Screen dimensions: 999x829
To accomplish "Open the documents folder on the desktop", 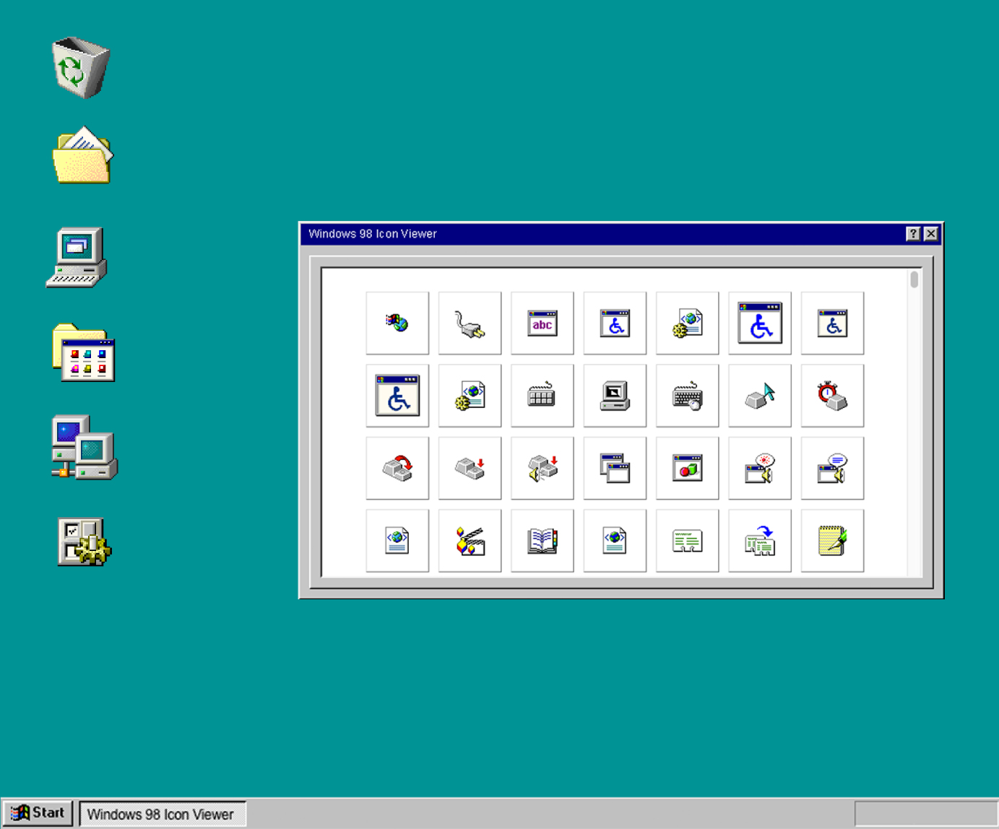I will [82, 156].
